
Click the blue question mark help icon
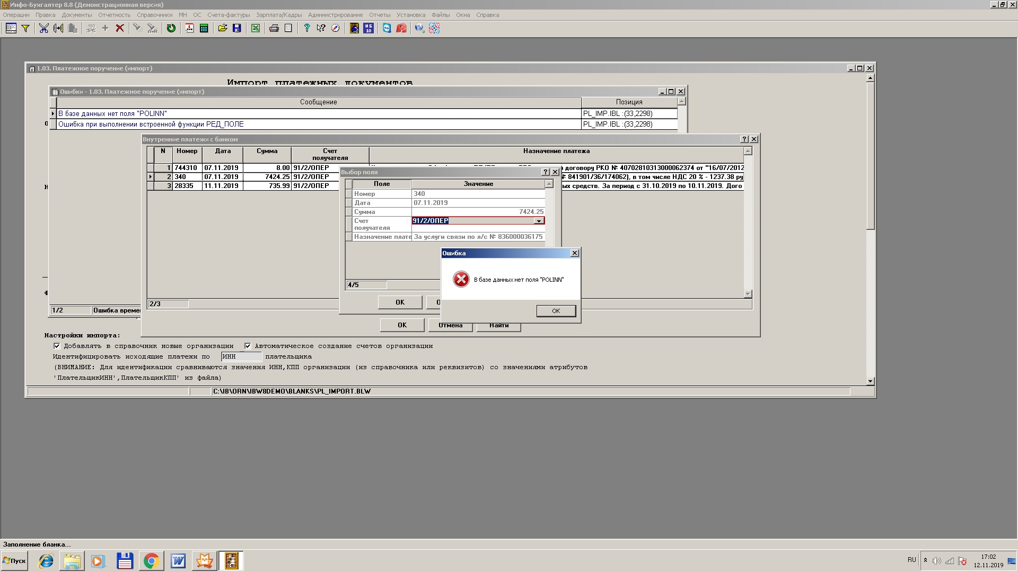pos(306,28)
